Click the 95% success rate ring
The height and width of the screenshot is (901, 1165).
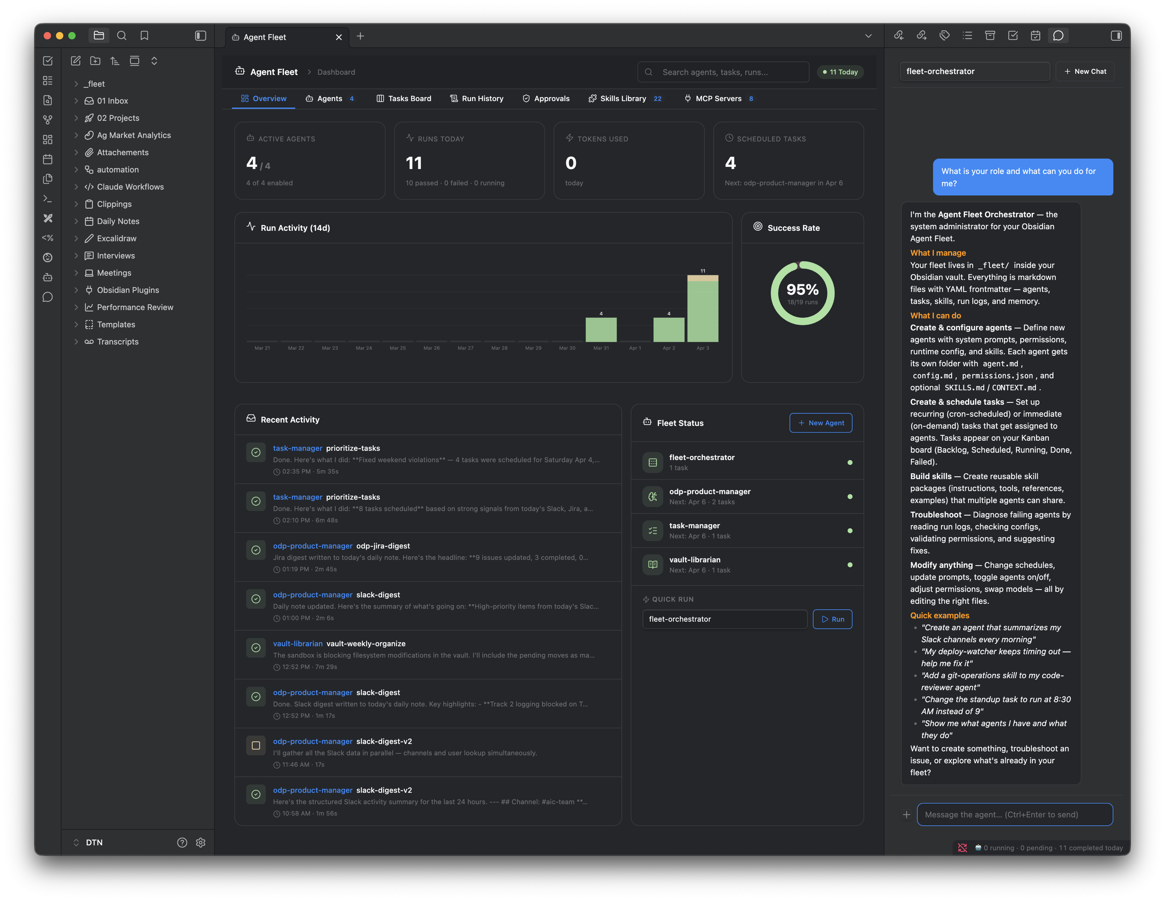coord(802,293)
